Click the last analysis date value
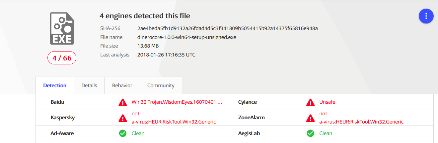Viewport: 438px width, 143px height. pos(166,55)
